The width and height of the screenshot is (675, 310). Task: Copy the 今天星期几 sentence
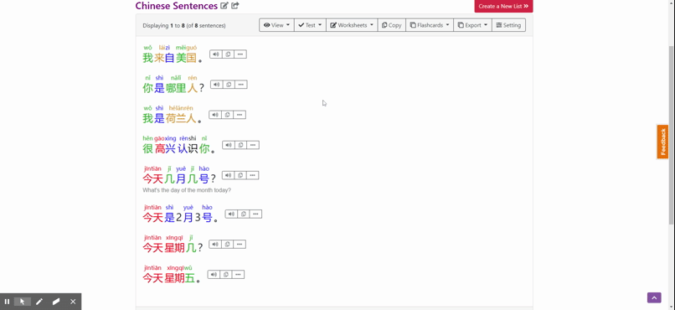tap(227, 244)
